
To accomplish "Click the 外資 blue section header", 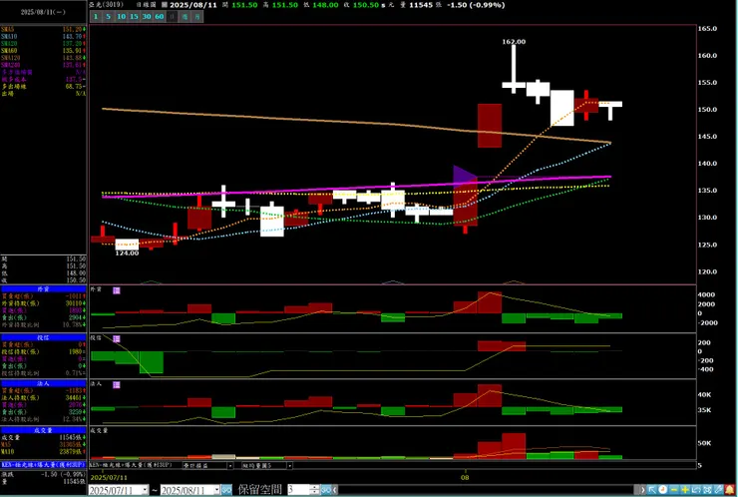I will pyautogui.click(x=43, y=288).
